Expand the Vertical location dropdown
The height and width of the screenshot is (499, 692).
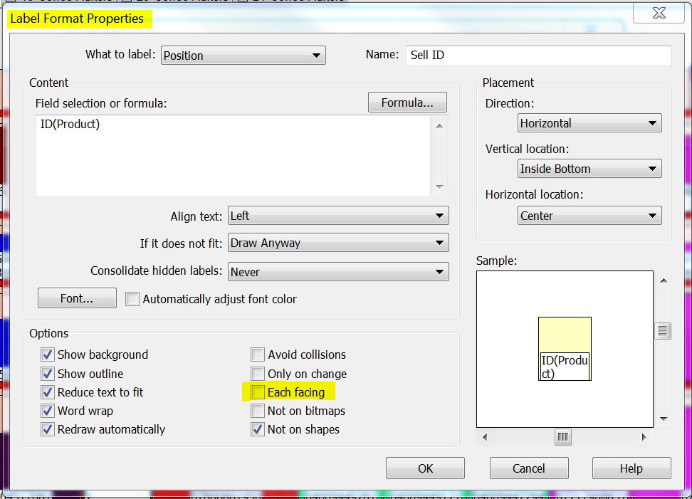tap(589, 169)
